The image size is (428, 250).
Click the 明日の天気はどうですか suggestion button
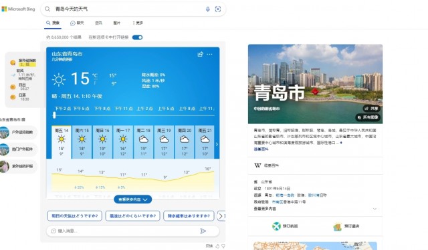pos(74,216)
